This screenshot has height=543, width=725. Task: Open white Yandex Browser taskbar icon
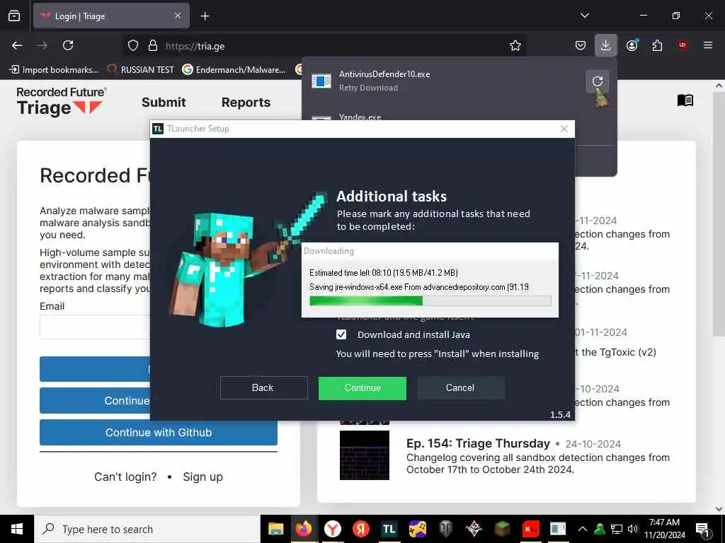point(333,529)
